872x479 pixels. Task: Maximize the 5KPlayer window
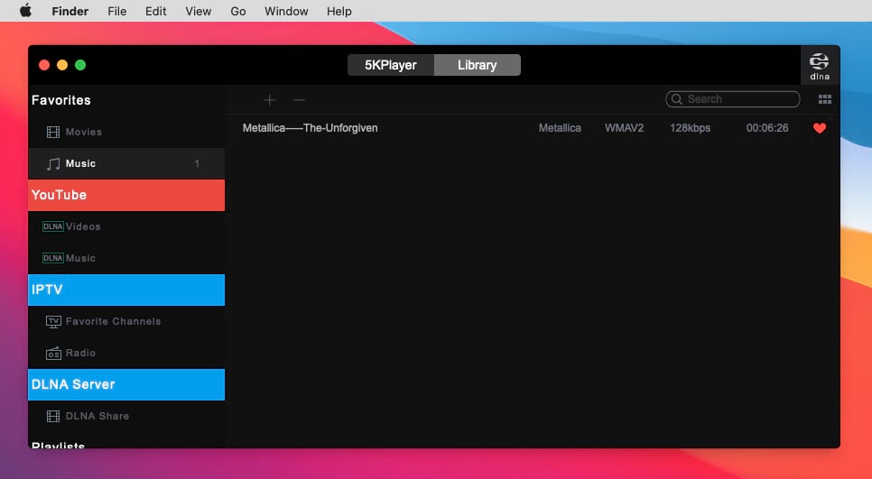tap(80, 65)
